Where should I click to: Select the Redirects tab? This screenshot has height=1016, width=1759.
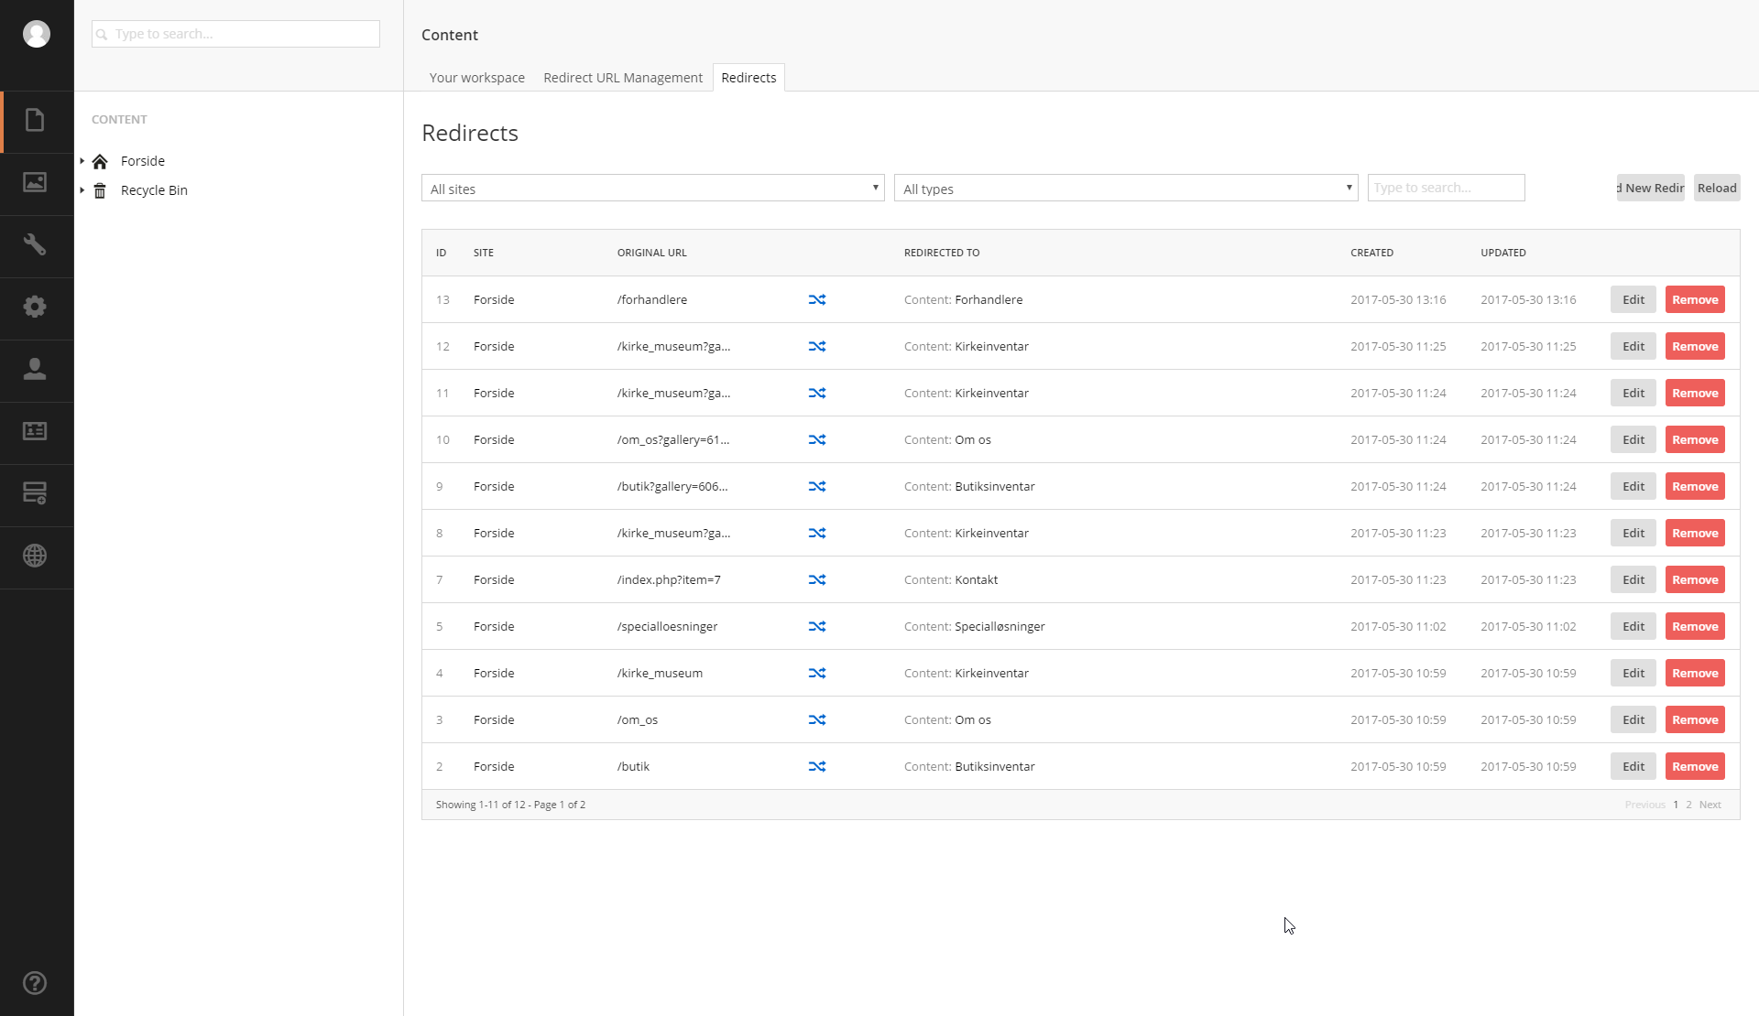pos(748,78)
